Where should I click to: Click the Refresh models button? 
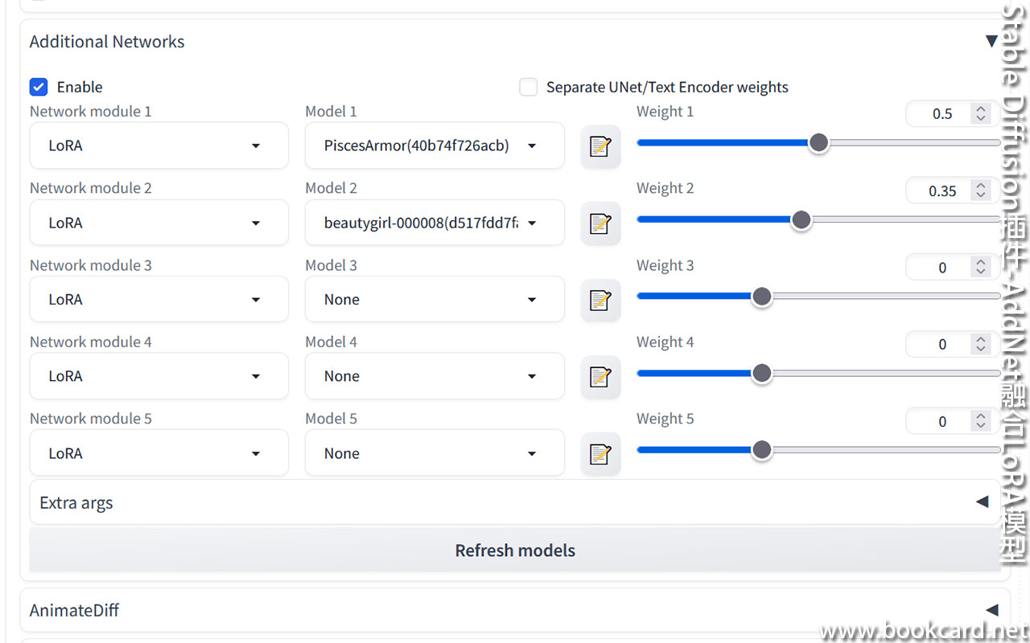[515, 551]
